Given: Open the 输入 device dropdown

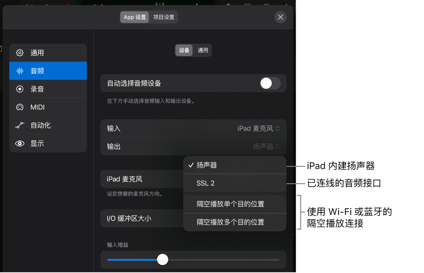Looking at the screenshot, I should coord(259,128).
